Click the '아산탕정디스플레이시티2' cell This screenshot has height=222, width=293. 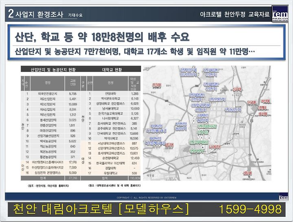pos(48,167)
